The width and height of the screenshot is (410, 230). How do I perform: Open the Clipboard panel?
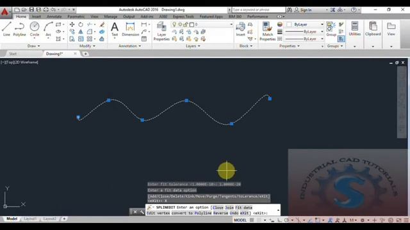373,29
